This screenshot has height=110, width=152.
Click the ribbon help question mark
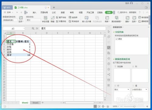[140, 12]
